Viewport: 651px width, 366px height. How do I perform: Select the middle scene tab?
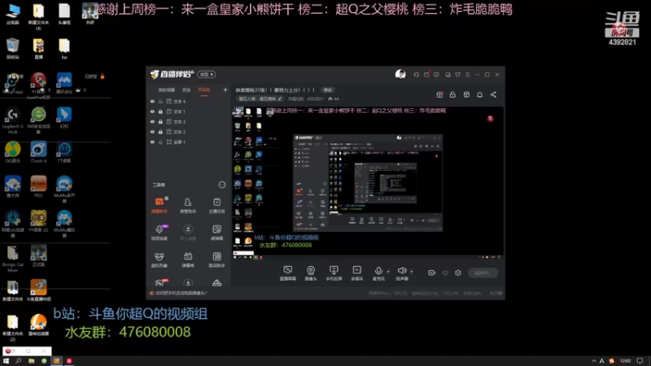click(186, 90)
